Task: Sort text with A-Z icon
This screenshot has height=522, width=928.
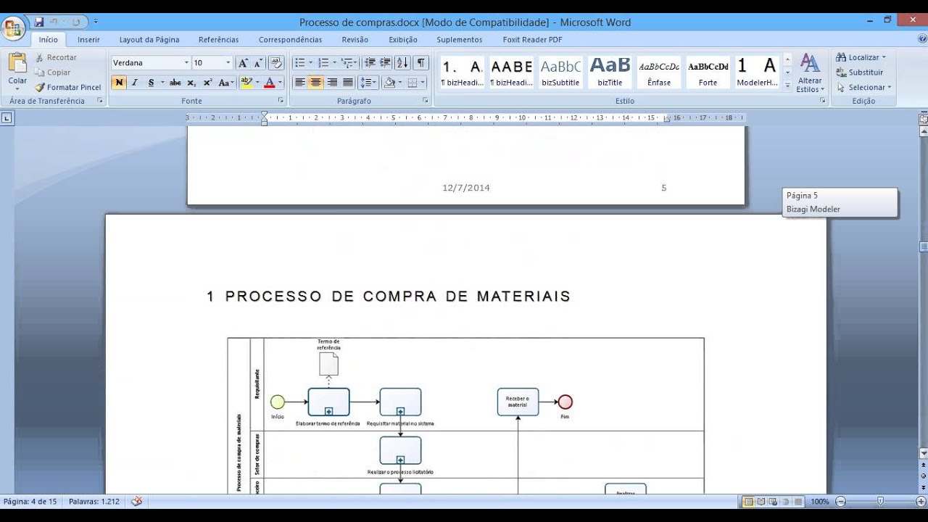Action: tap(403, 63)
